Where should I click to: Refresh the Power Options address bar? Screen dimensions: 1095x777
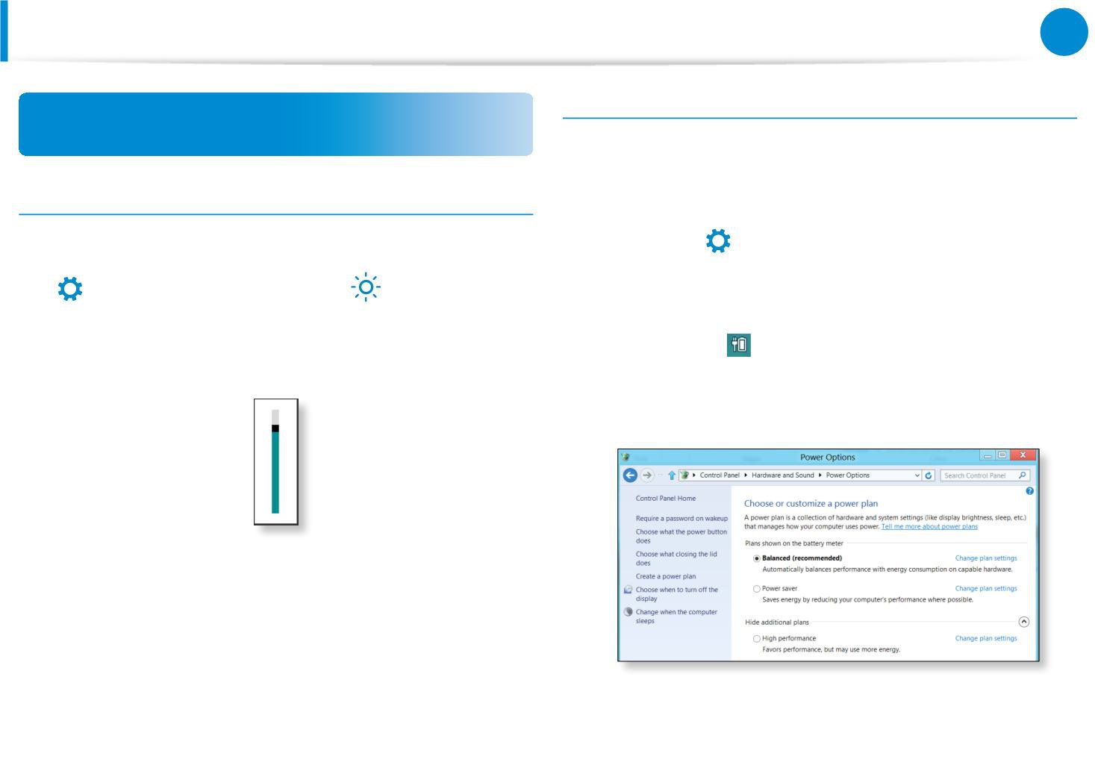pyautogui.click(x=929, y=475)
